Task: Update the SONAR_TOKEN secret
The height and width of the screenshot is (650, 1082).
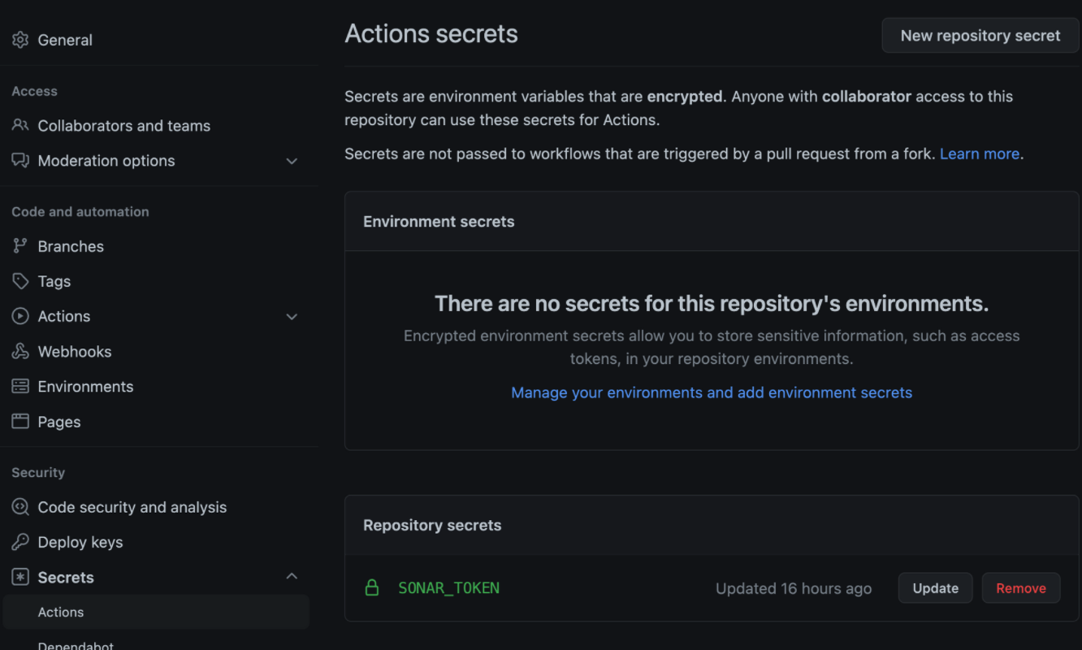Action: [x=935, y=588]
